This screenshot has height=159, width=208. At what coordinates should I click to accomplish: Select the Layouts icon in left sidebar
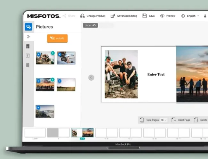pyautogui.click(x=28, y=46)
